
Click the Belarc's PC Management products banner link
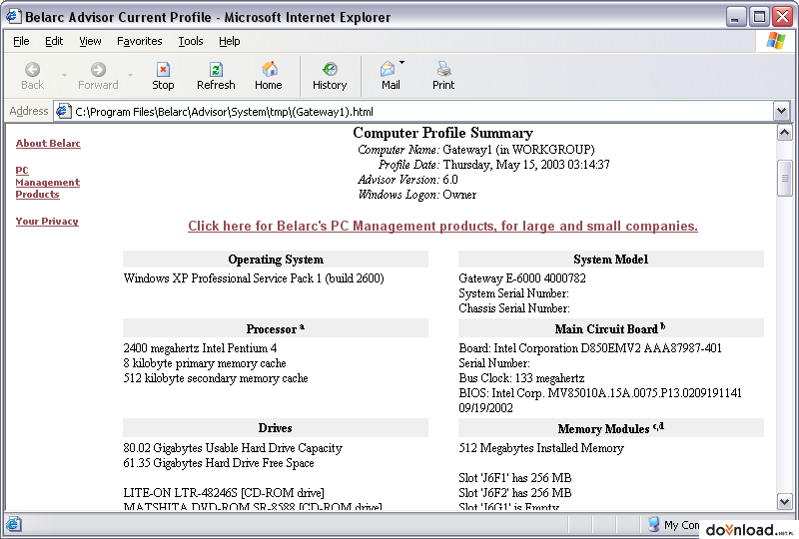pyautogui.click(x=442, y=226)
